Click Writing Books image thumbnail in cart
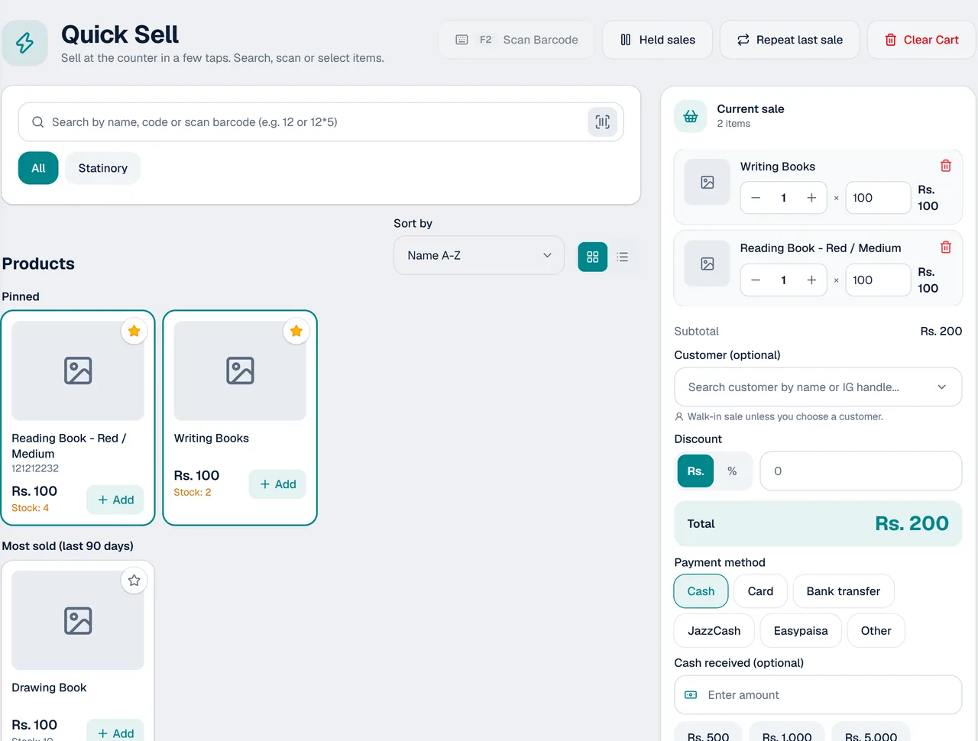Viewport: 978px width, 741px height. coord(708,183)
